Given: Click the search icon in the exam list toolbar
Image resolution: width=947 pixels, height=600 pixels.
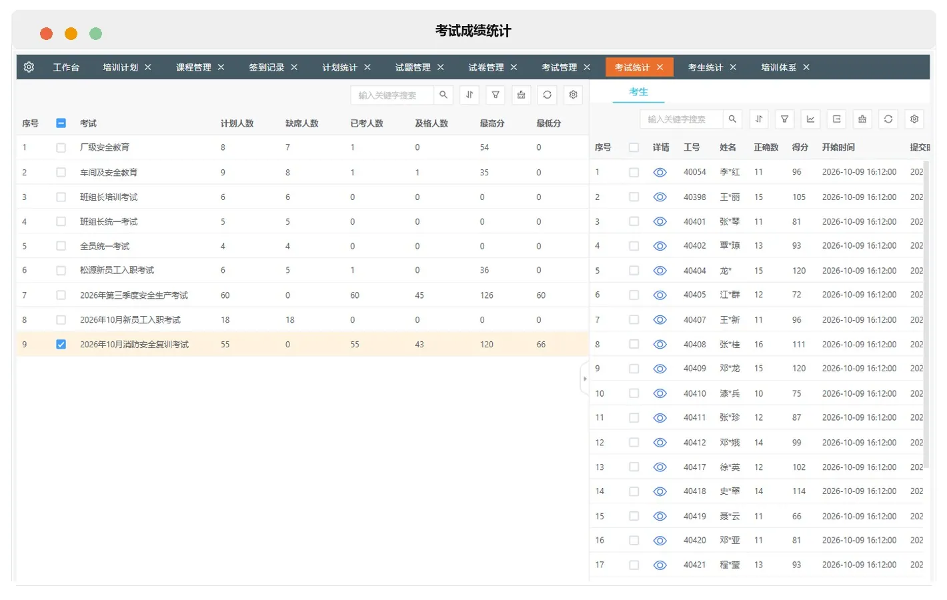Looking at the screenshot, I should click(443, 95).
